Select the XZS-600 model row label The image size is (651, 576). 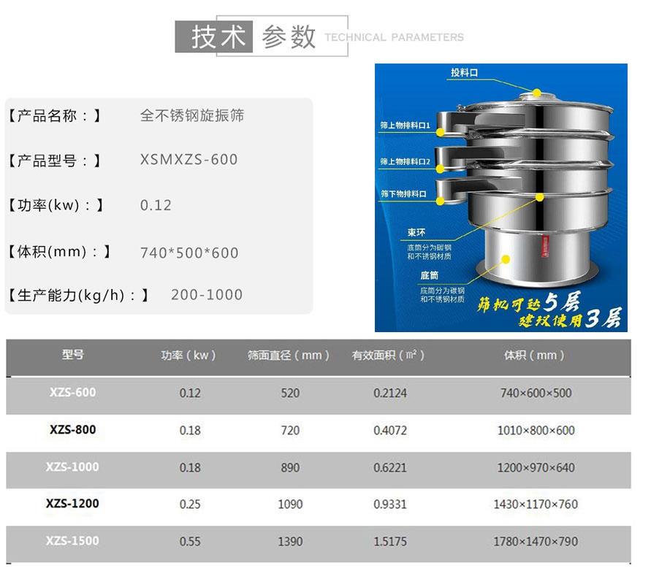coord(73,393)
